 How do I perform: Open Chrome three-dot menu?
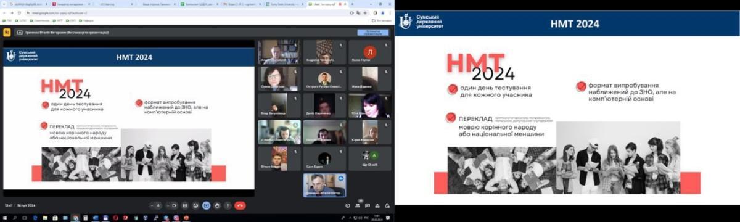[x=390, y=12]
